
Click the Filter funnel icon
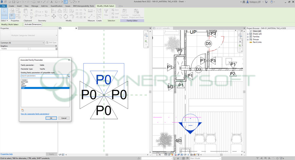(x=106, y=12)
